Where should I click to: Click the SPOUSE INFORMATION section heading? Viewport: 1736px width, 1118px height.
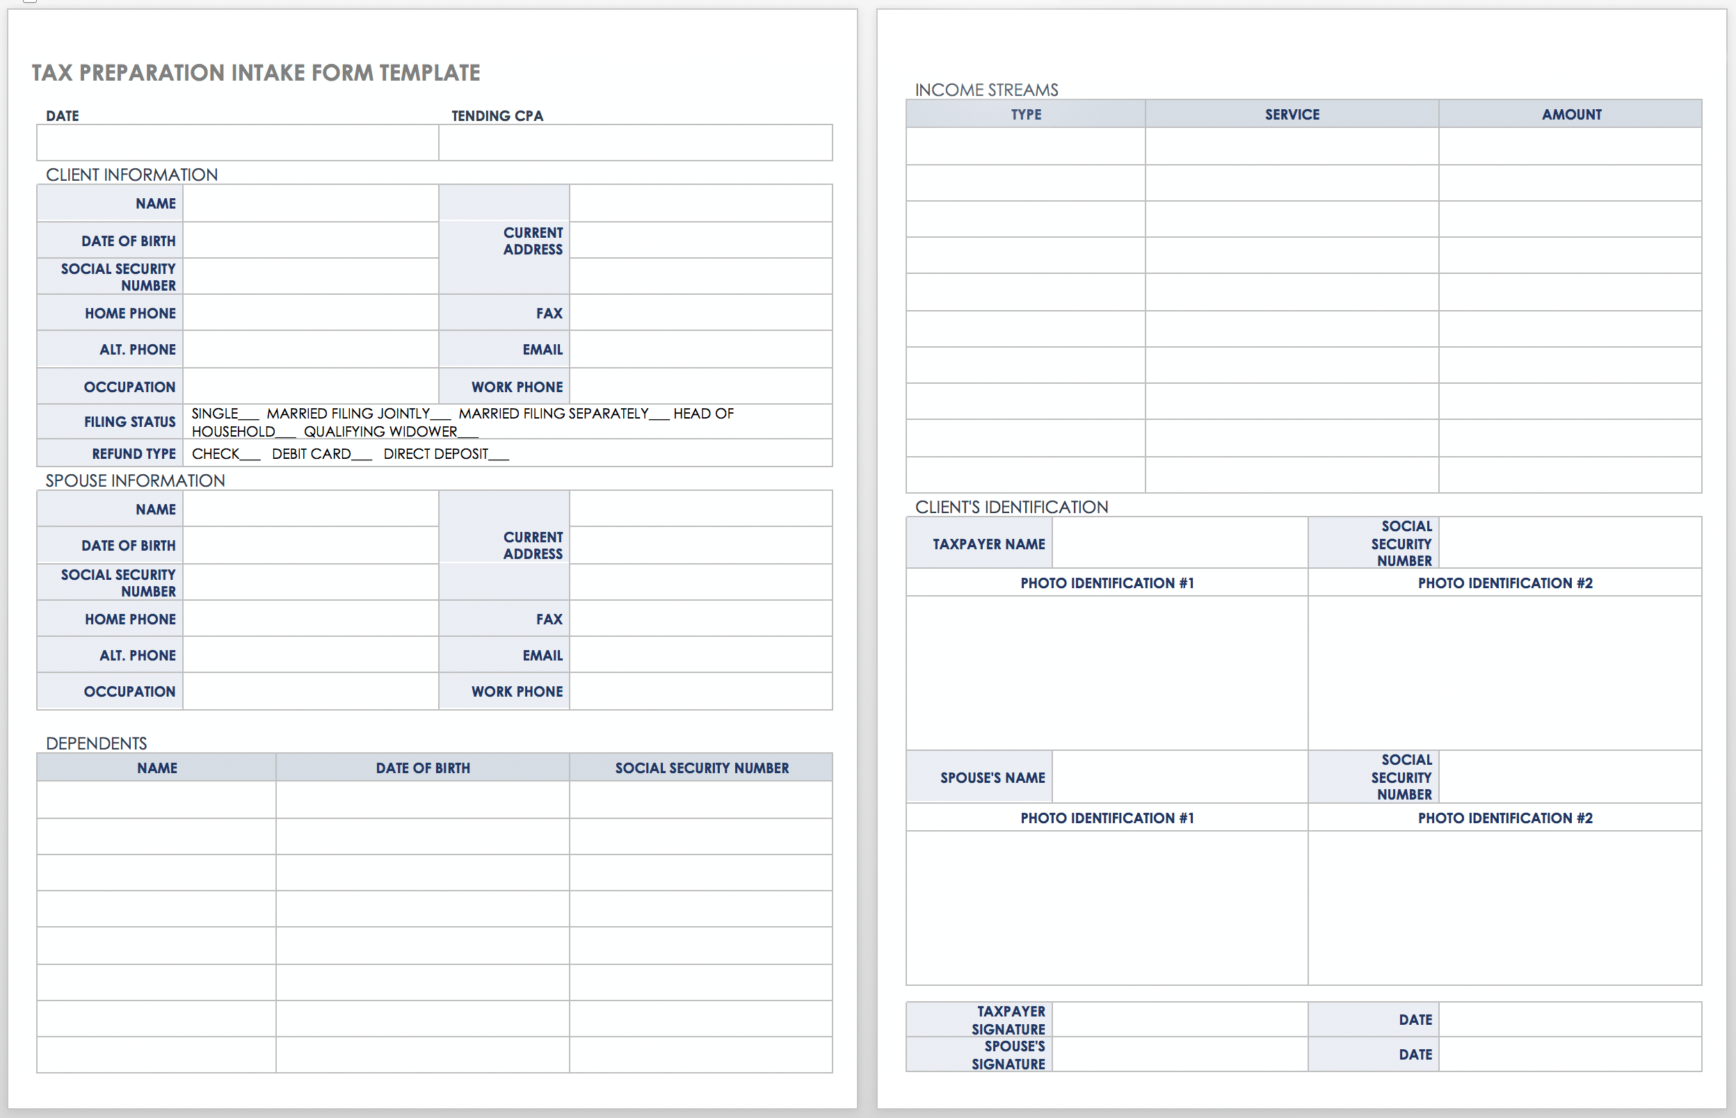[135, 480]
